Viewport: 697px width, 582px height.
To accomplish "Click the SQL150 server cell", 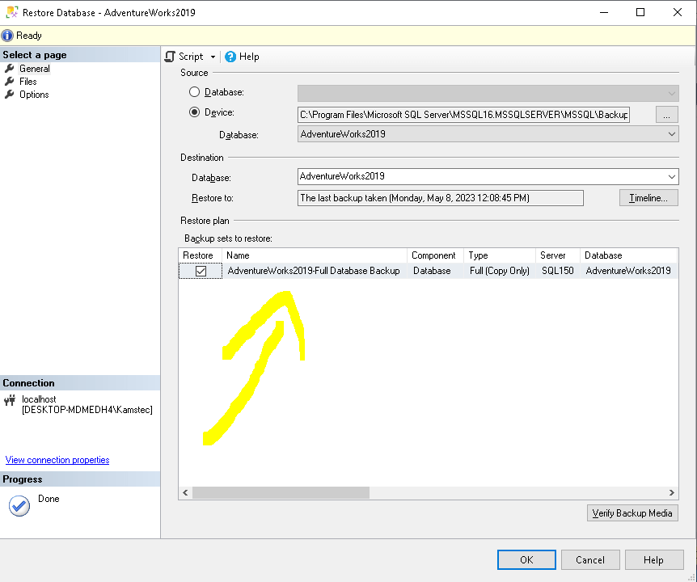I will [557, 271].
